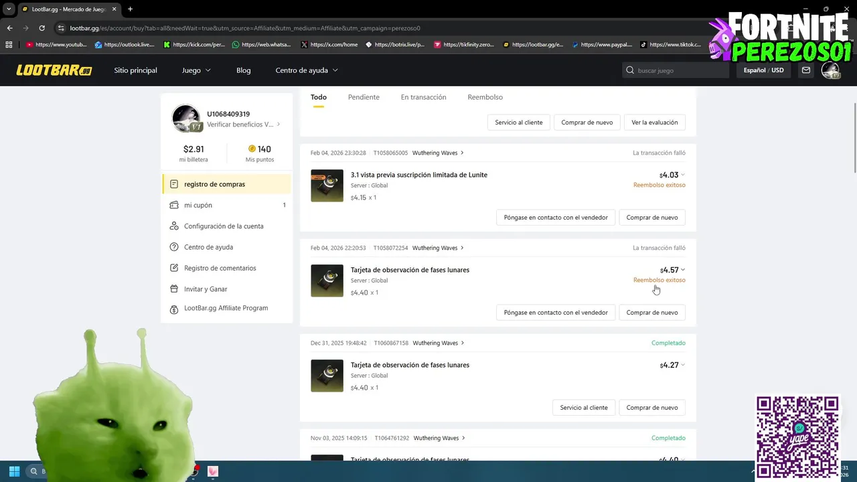
Task: Go to Sitio principal
Action: click(135, 70)
